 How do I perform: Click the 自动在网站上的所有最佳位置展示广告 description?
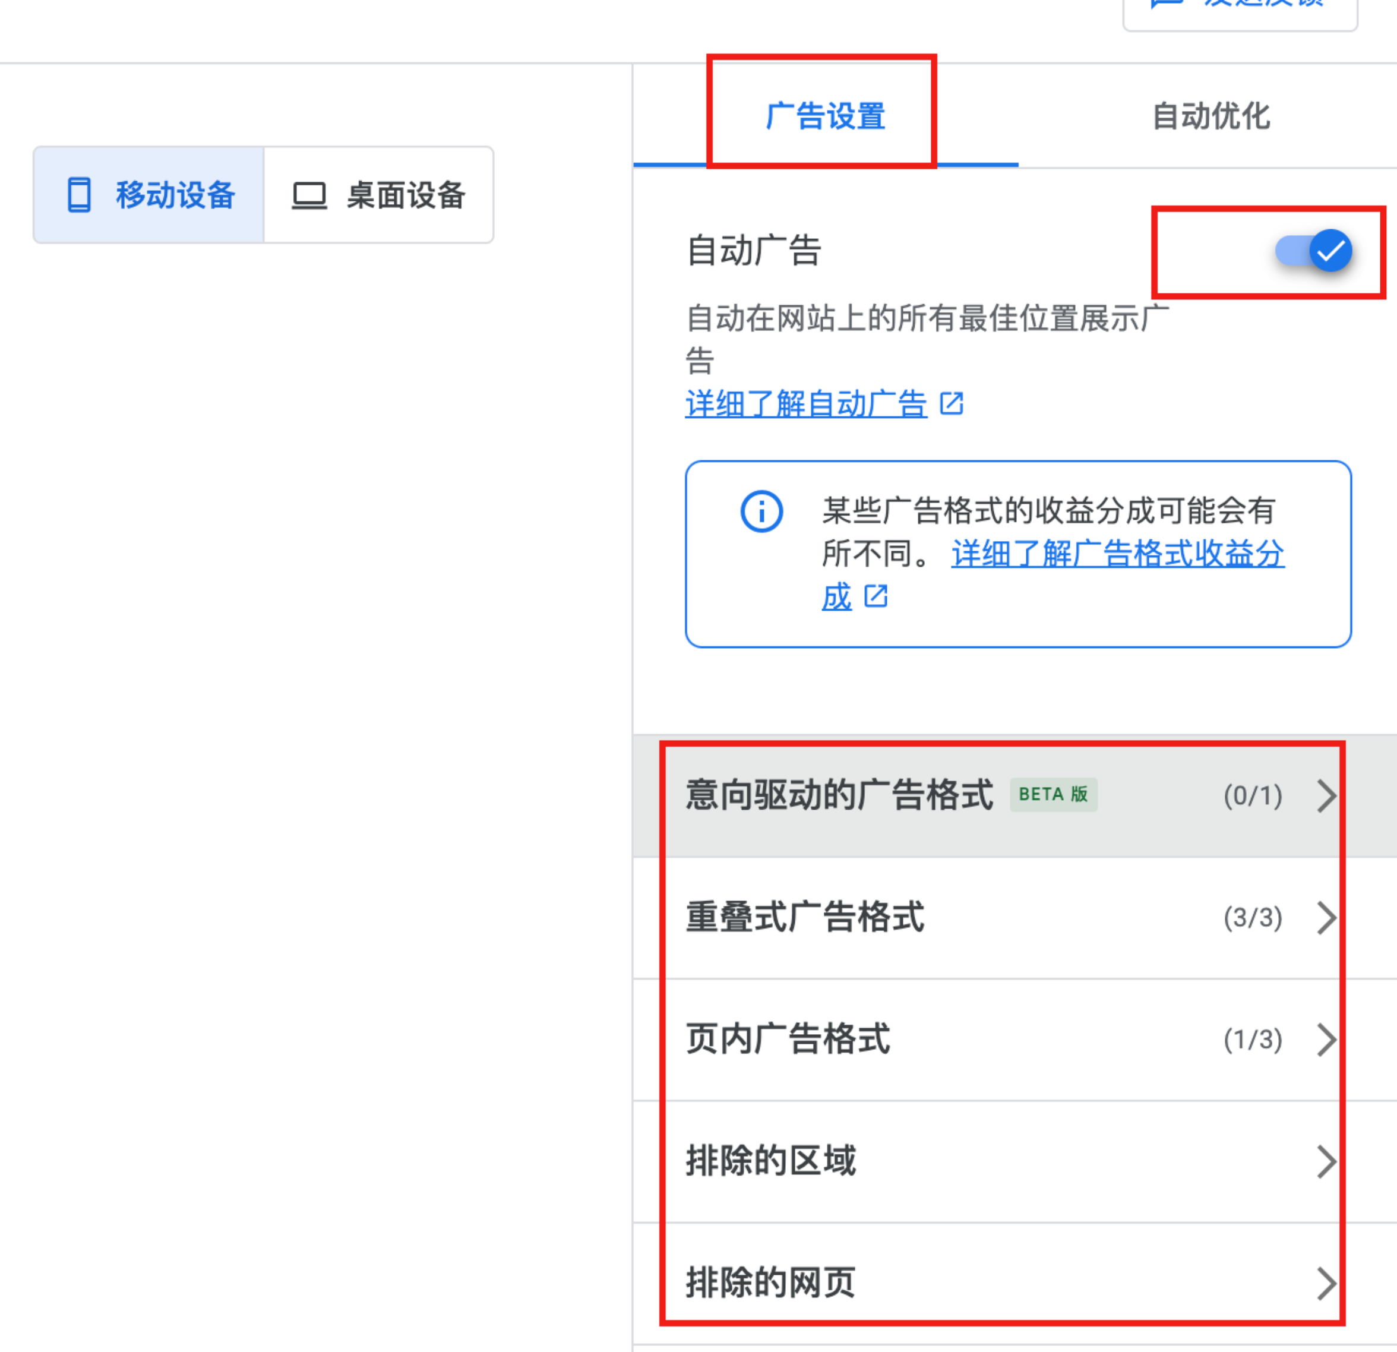point(927,339)
